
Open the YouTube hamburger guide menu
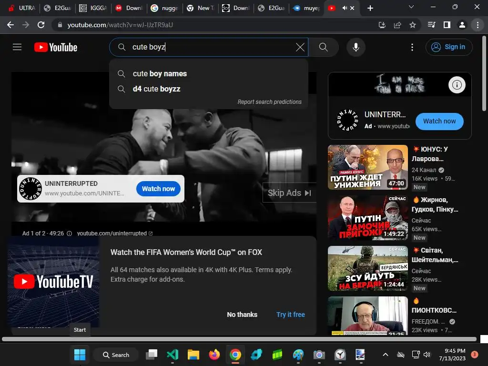tap(17, 47)
